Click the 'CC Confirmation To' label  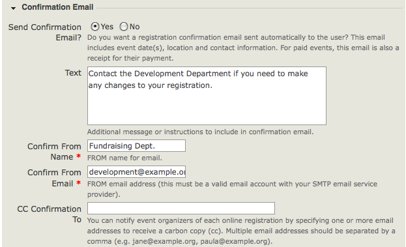coord(49,214)
